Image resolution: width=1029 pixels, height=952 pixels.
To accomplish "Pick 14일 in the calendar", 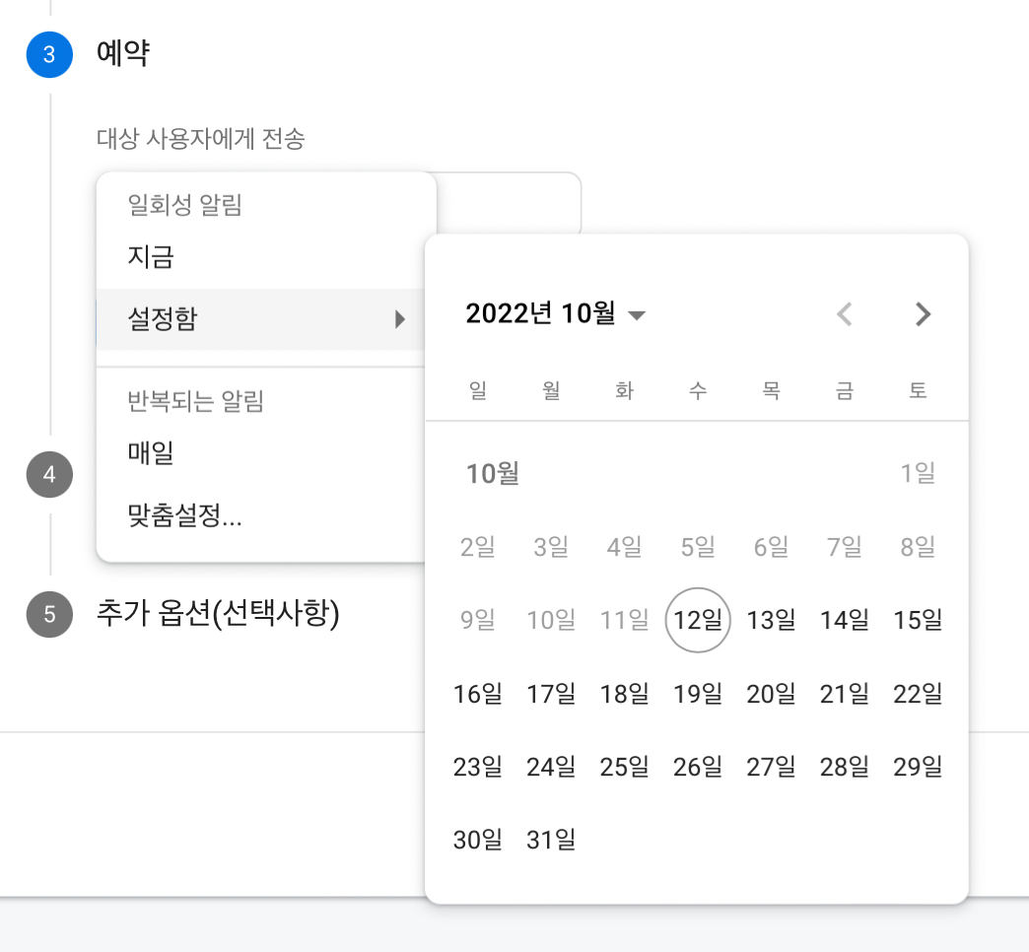I will coord(845,620).
